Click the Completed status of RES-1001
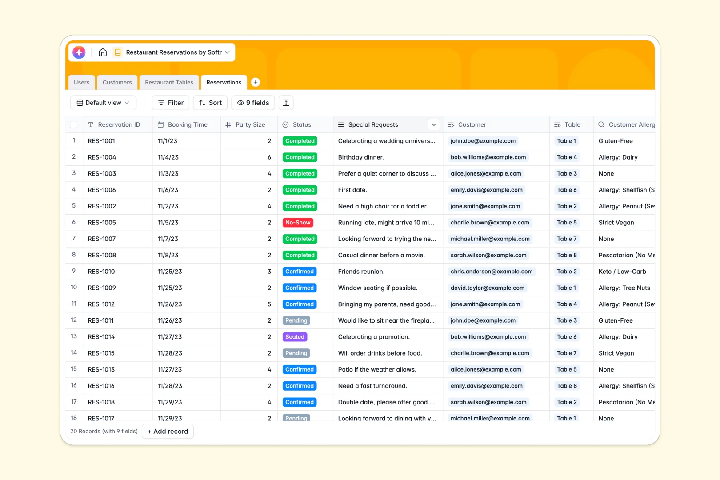The width and height of the screenshot is (720, 480). coord(300,141)
